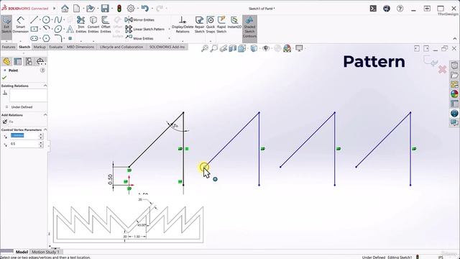Open Display/Delete Relations

(x=183, y=24)
